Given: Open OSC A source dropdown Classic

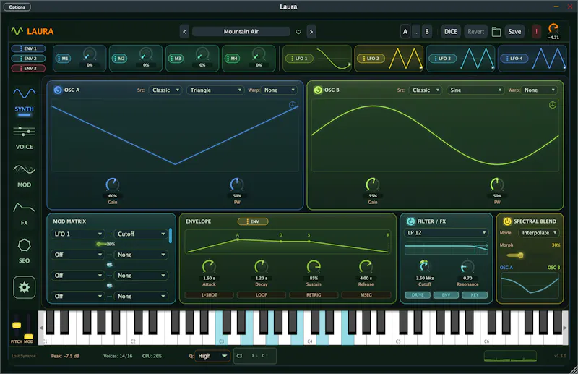Looking at the screenshot, I should (x=165, y=90).
